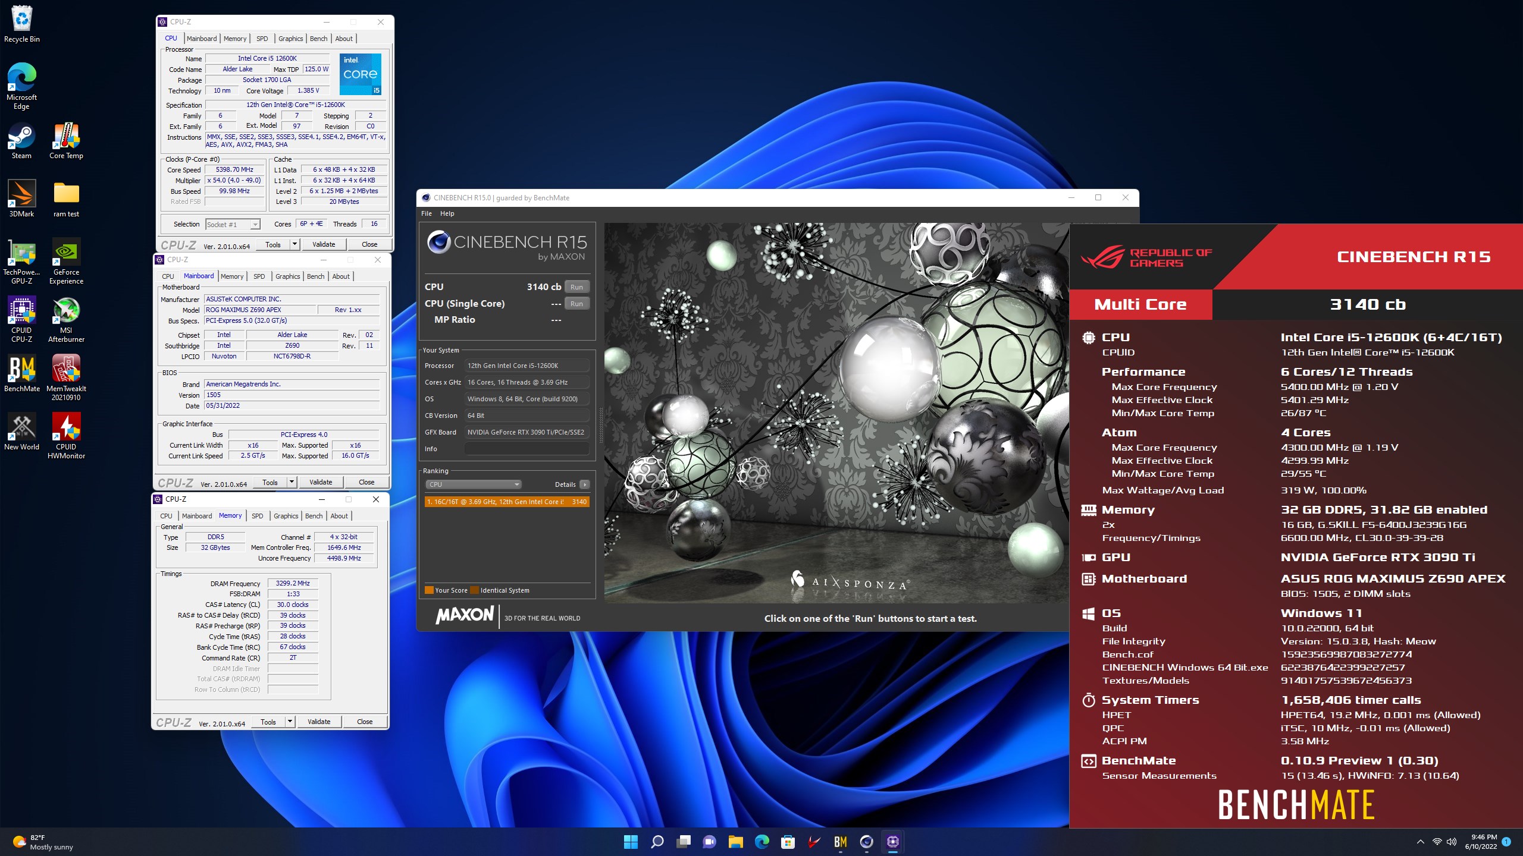Open Graphics tab in Memory CPU-Z window
The width and height of the screenshot is (1523, 856).
[286, 516]
